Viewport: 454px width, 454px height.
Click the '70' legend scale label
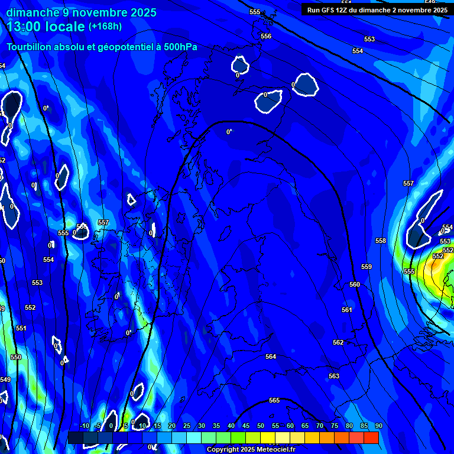319,426
